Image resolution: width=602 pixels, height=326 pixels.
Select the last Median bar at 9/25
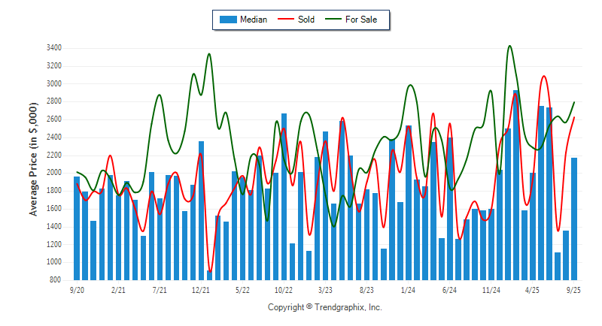(574, 219)
